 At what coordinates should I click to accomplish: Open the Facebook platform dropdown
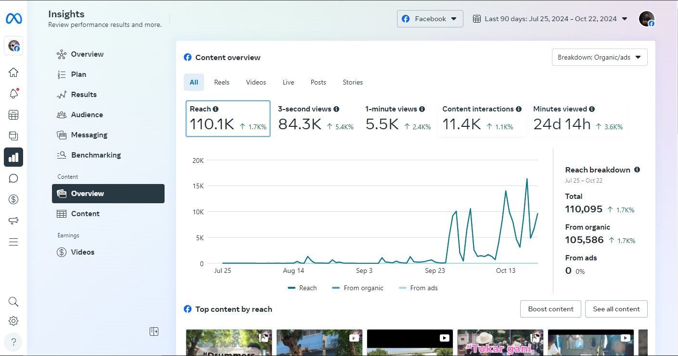(x=430, y=19)
